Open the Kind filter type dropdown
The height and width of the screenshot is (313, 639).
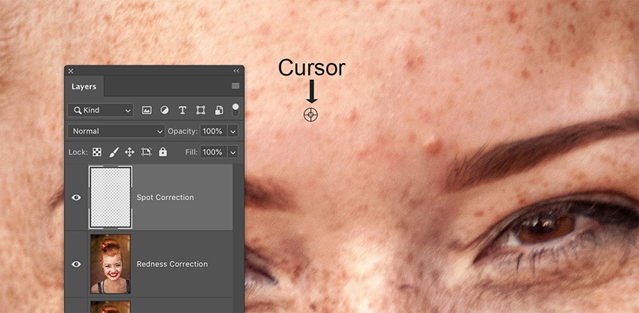[x=100, y=110]
